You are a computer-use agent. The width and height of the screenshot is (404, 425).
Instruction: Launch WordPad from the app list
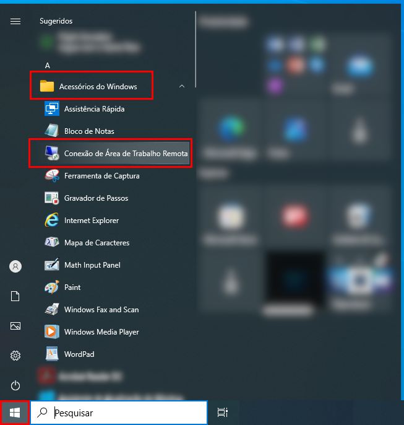79,354
